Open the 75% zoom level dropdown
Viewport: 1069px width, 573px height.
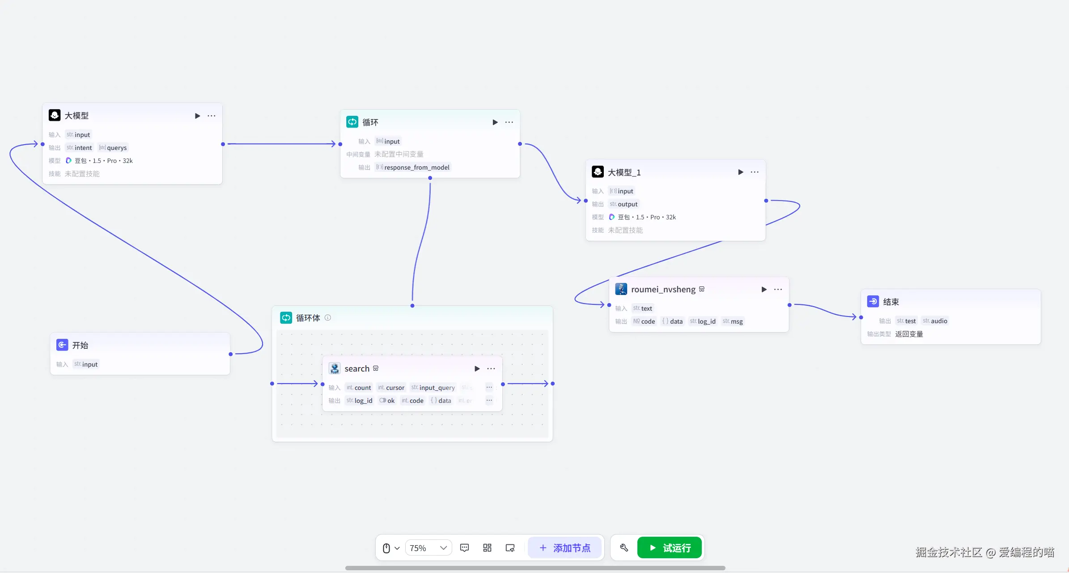(428, 548)
